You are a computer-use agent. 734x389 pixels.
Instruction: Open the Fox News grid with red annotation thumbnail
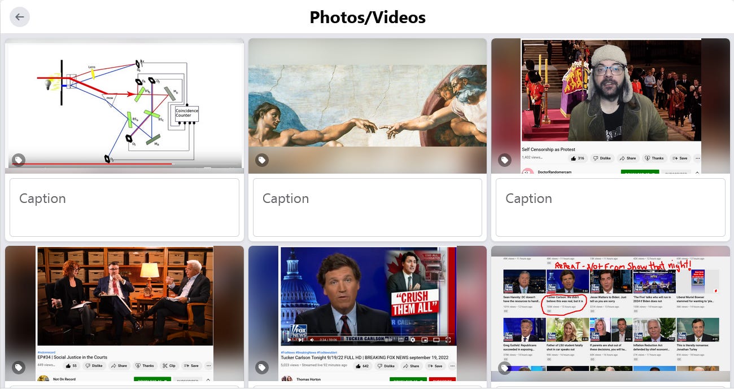point(611,313)
